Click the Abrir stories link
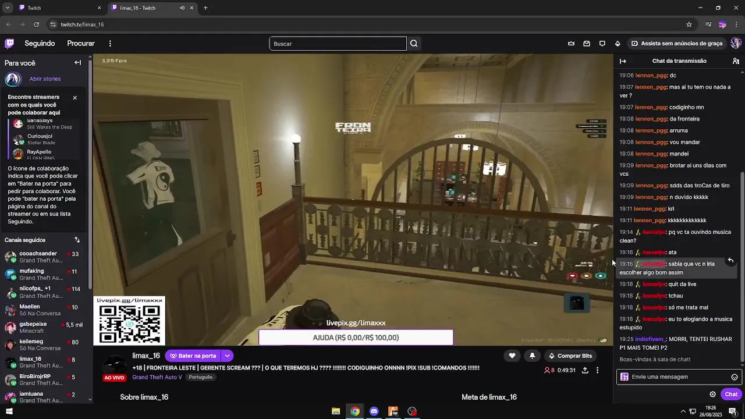The height and width of the screenshot is (419, 745). tap(45, 79)
